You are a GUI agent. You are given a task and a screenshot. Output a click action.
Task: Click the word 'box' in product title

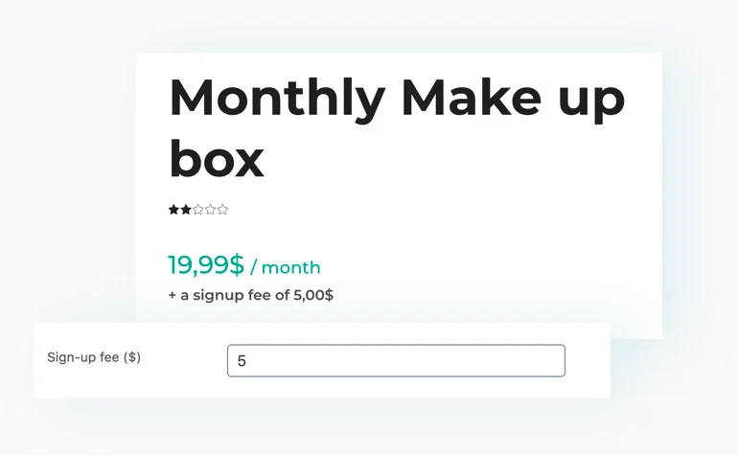[x=217, y=159]
